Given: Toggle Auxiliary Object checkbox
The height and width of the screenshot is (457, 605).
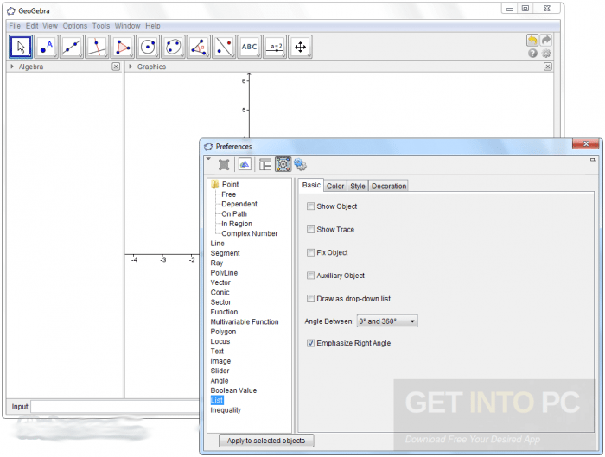Looking at the screenshot, I should click(x=310, y=276).
